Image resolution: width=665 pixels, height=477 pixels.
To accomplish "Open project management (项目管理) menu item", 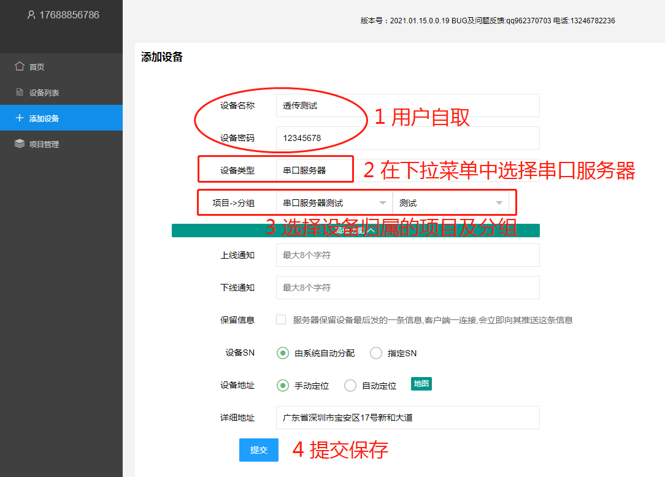I will (44, 144).
